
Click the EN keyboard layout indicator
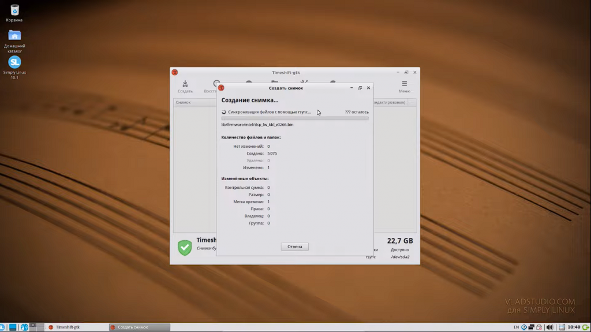[x=517, y=327]
